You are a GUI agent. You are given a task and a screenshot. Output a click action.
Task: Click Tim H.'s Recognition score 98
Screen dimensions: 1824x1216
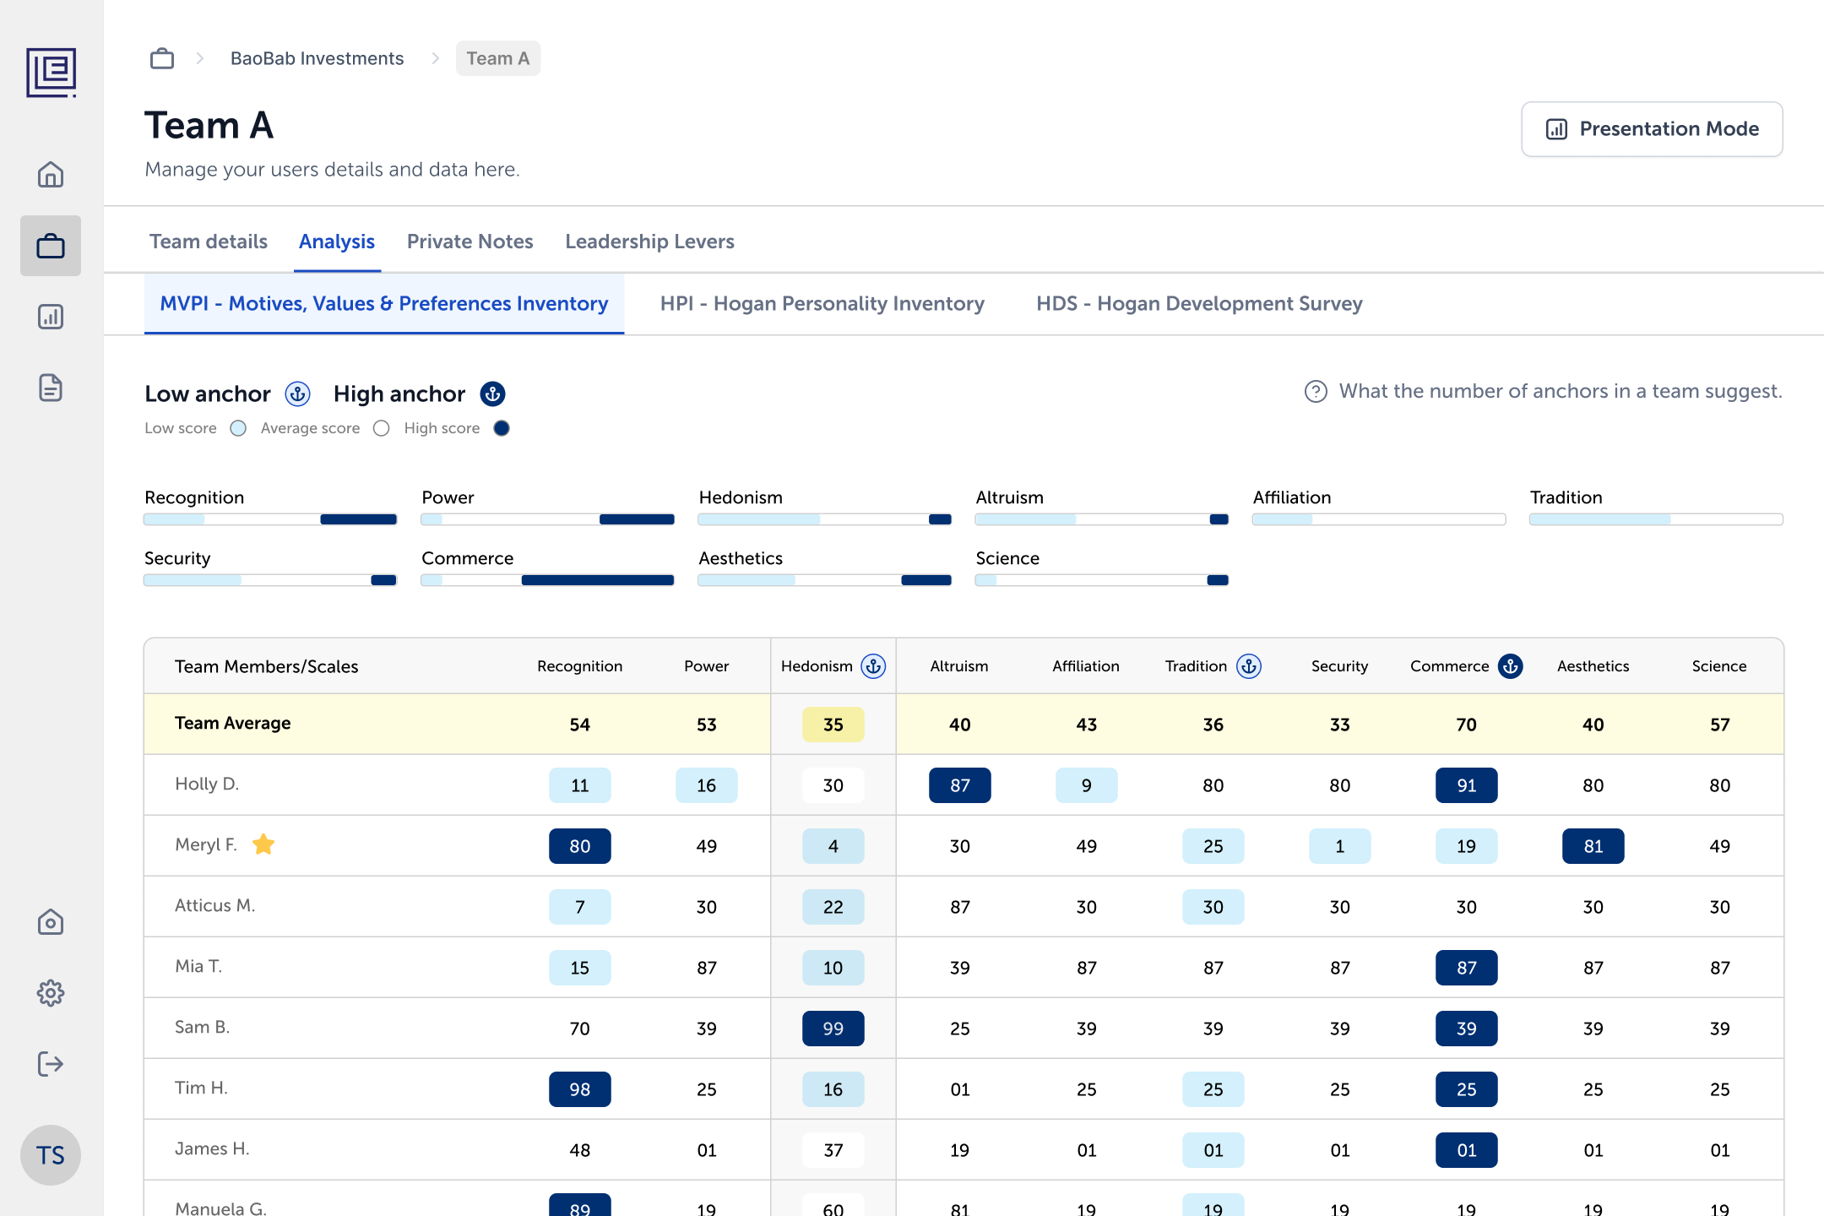[x=580, y=1089]
